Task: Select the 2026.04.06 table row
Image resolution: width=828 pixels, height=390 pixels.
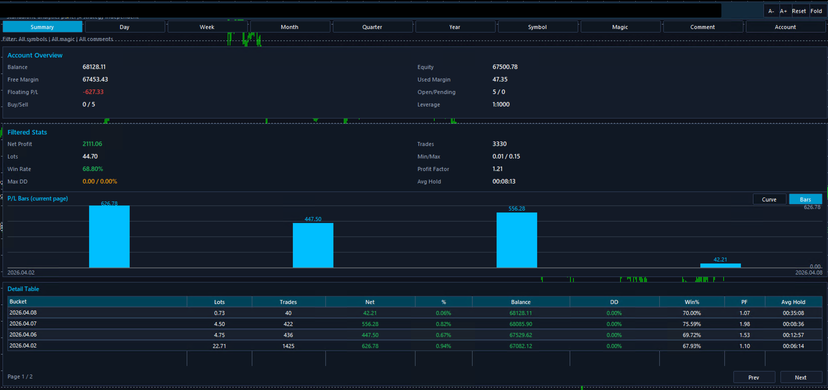Action: 415,335
